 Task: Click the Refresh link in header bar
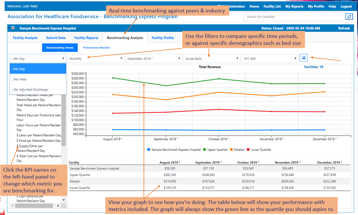pyautogui.click(x=344, y=28)
